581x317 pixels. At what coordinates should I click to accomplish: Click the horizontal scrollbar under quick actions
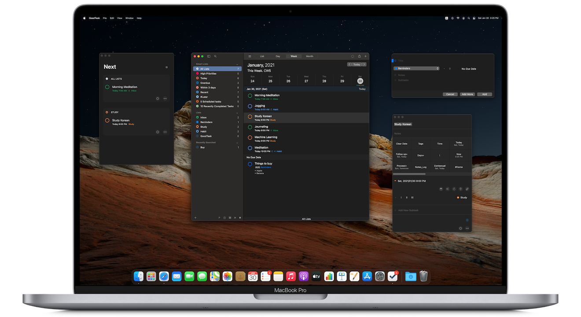pyautogui.click(x=409, y=174)
